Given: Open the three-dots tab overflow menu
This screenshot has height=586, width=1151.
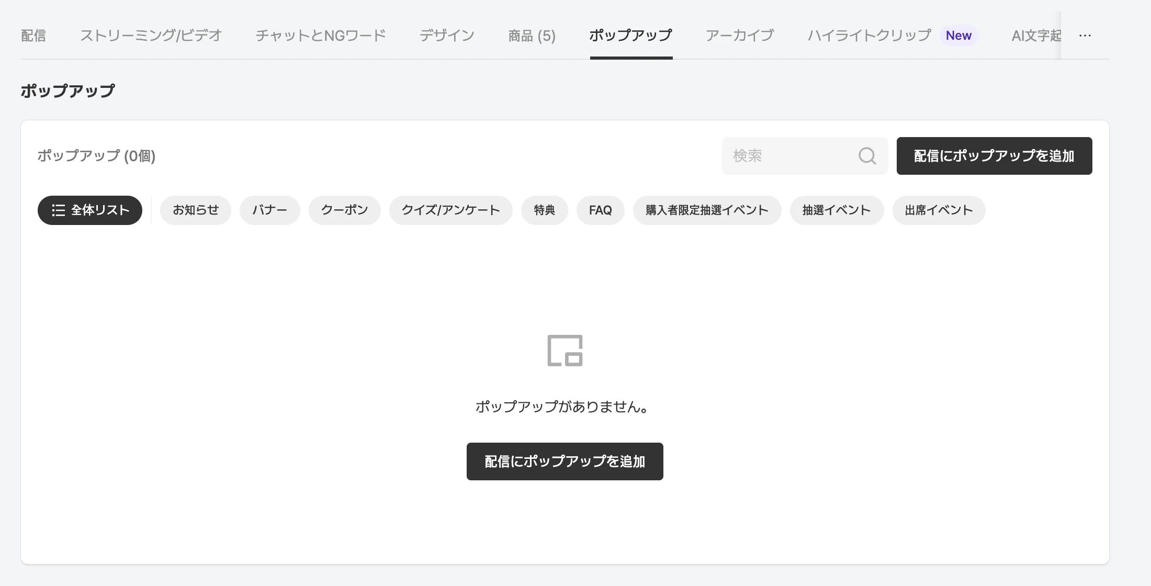Looking at the screenshot, I should click(1085, 36).
